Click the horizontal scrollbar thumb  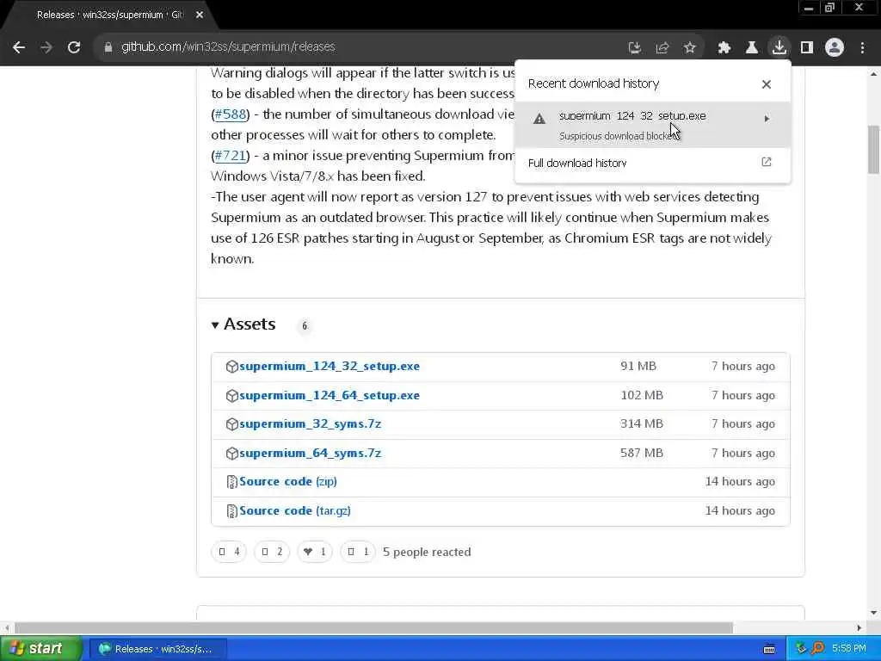point(373,627)
